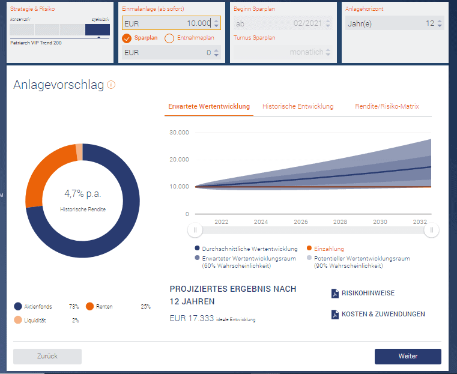Click the left chart range slider handle
The height and width of the screenshot is (374, 457).
[x=195, y=230]
